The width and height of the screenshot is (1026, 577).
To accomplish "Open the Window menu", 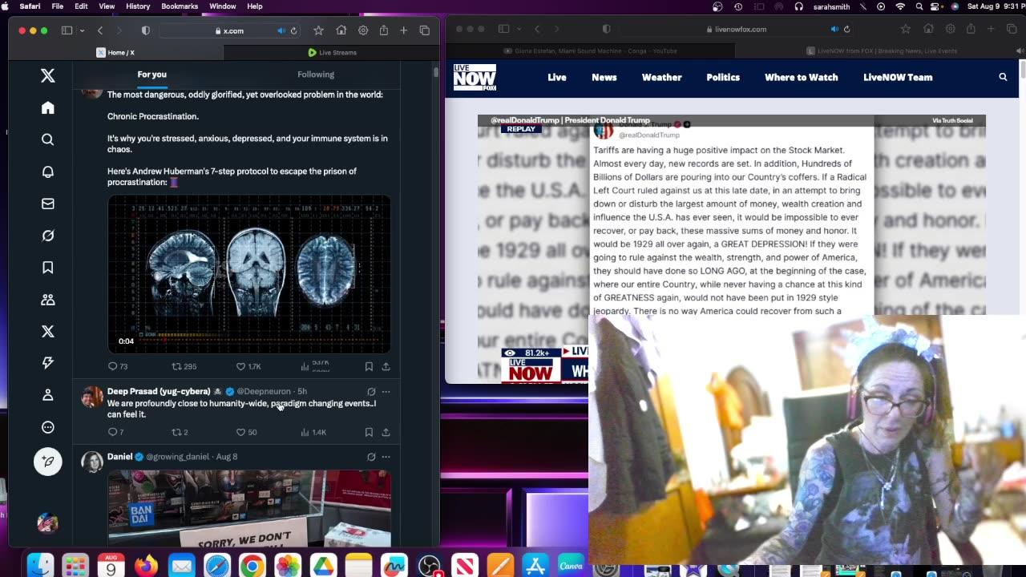I will (223, 6).
